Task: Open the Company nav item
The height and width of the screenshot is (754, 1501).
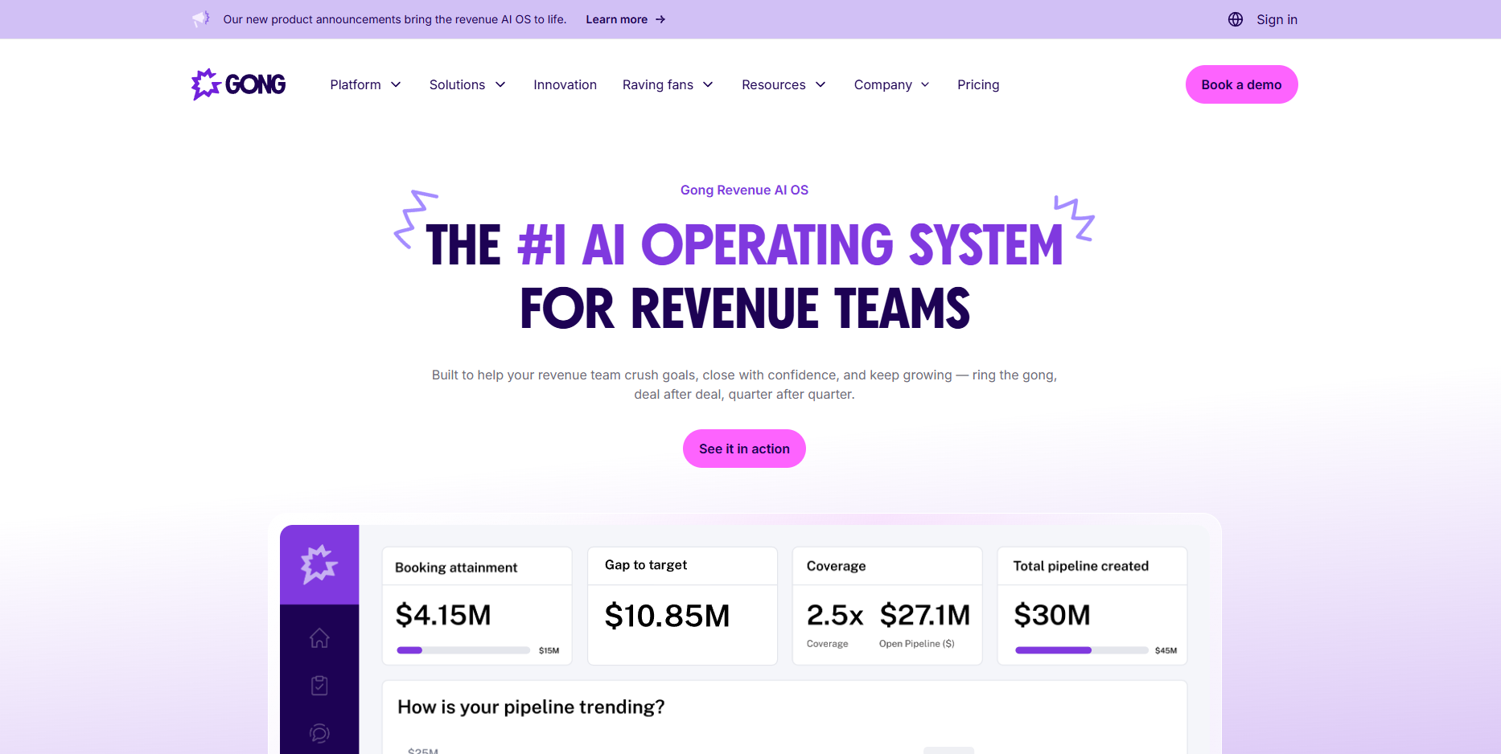Action: [882, 84]
